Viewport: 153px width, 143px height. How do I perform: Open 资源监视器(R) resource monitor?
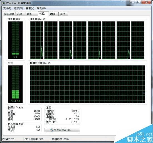pyautogui.click(x=62, y=130)
